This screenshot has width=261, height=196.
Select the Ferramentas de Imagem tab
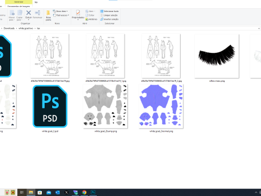click(18, 6)
